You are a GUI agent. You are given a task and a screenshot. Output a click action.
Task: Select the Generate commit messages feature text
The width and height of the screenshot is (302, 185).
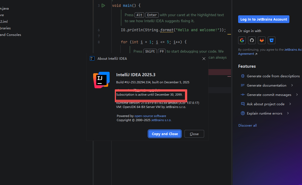pos(269,95)
